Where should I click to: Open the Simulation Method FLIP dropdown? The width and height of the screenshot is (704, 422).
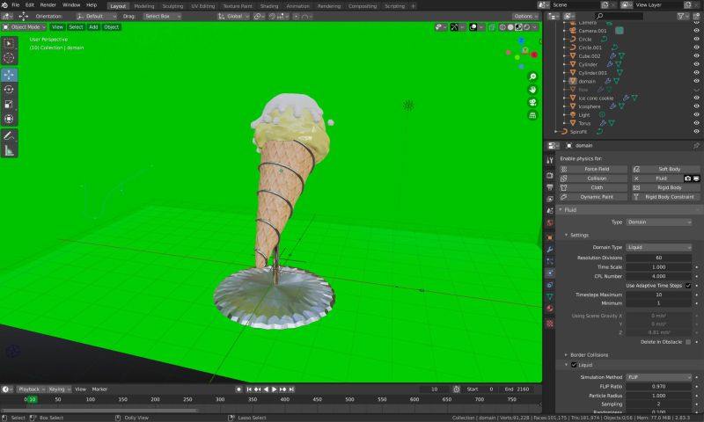[658, 377]
